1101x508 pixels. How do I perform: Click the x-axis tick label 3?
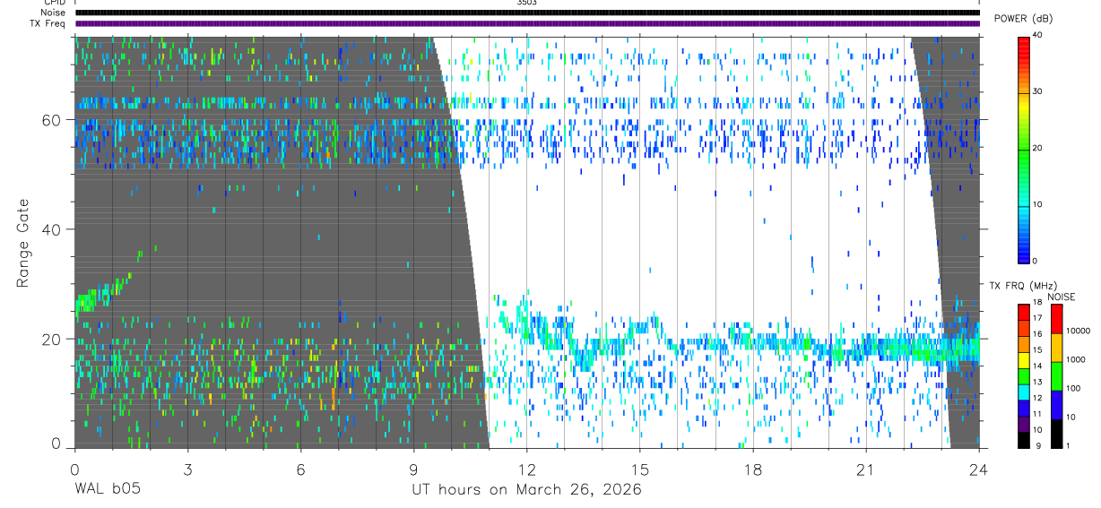click(x=187, y=469)
